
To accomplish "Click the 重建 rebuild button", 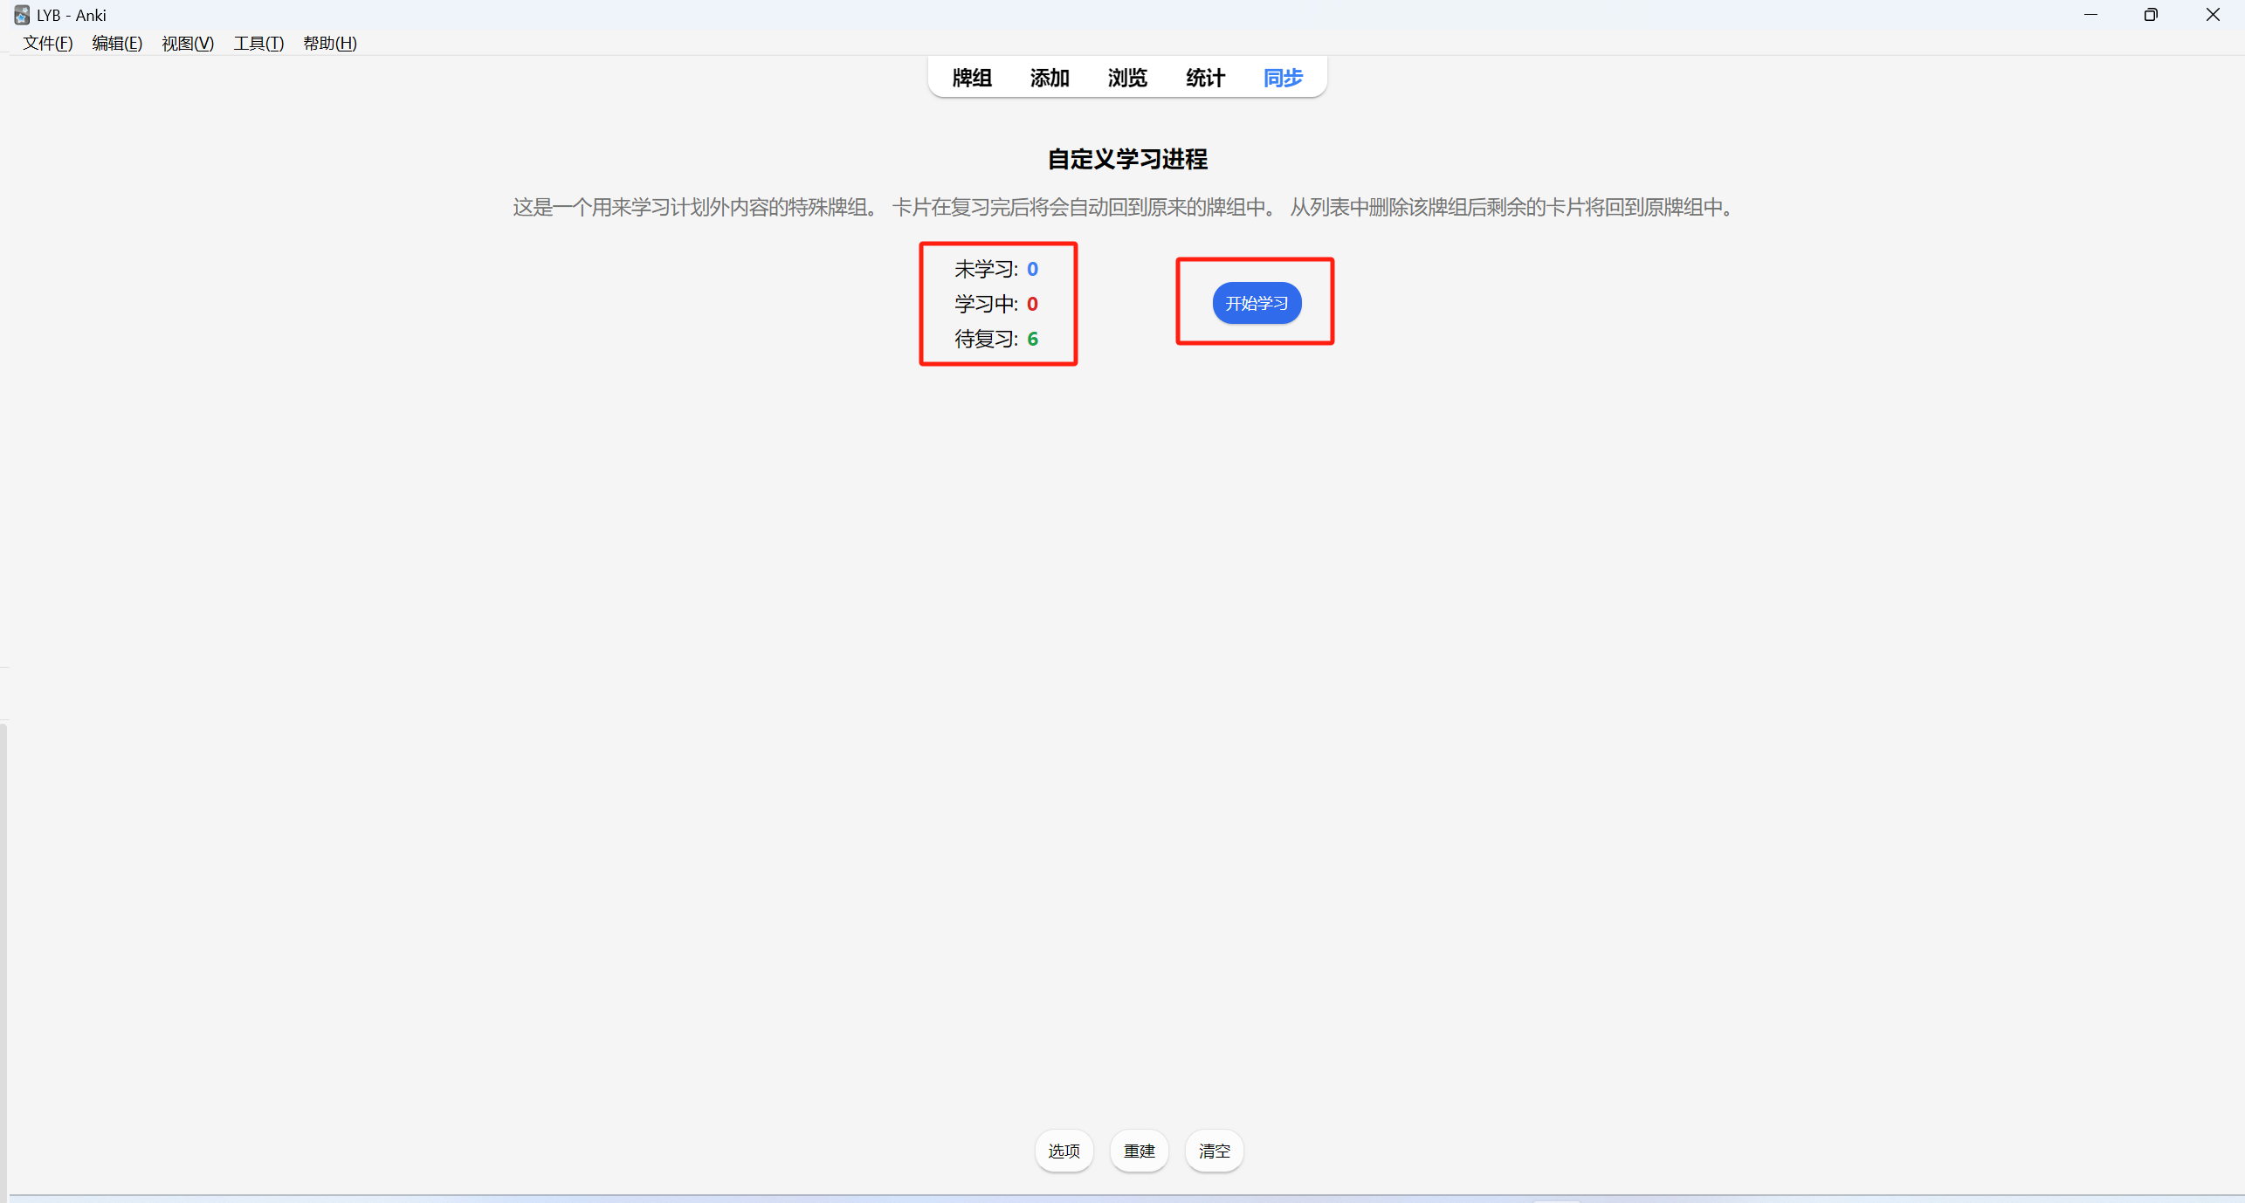I will click(x=1139, y=1151).
